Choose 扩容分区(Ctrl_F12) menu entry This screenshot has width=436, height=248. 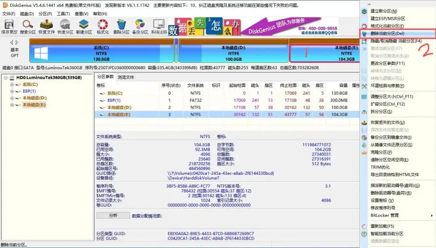388,104
